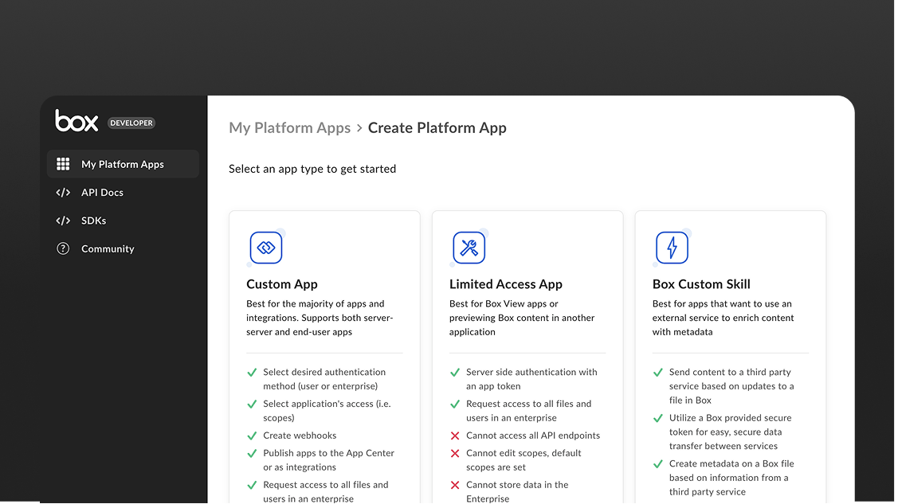Screen dimensions: 898x504
Task: Go to SDKs in sidebar
Action: point(94,221)
